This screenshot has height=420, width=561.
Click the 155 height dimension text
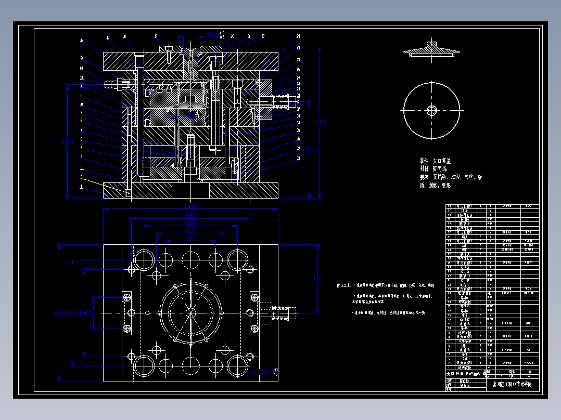point(310,150)
